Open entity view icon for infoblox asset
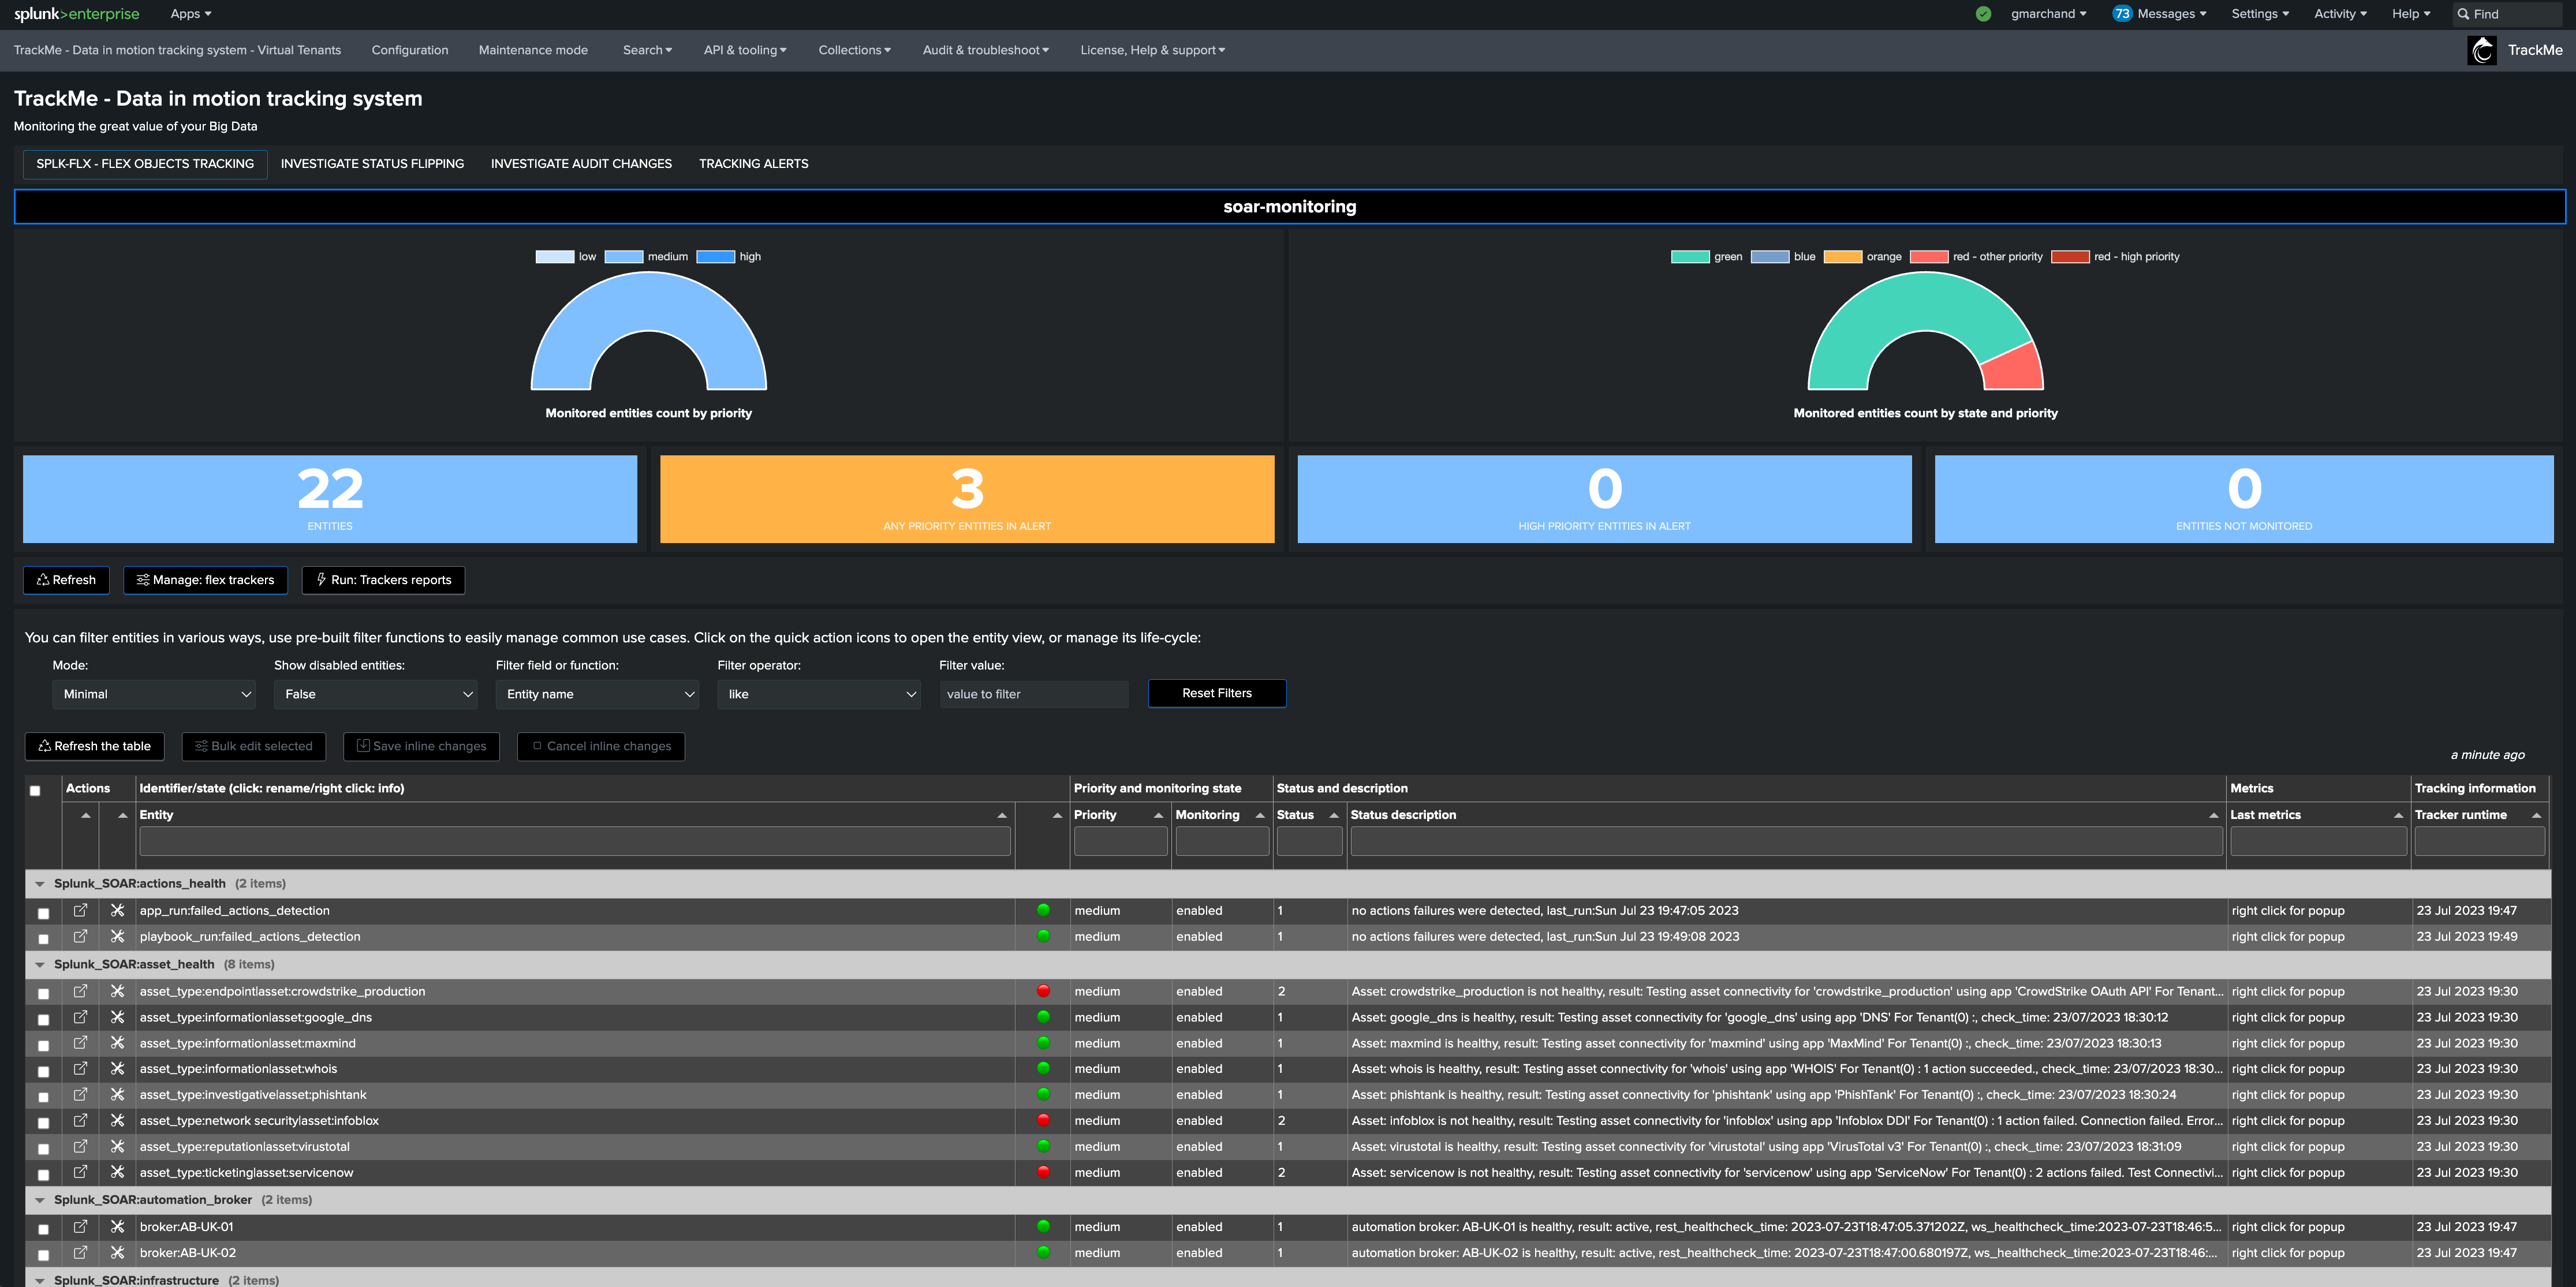This screenshot has height=1287, width=2576. click(x=80, y=1120)
